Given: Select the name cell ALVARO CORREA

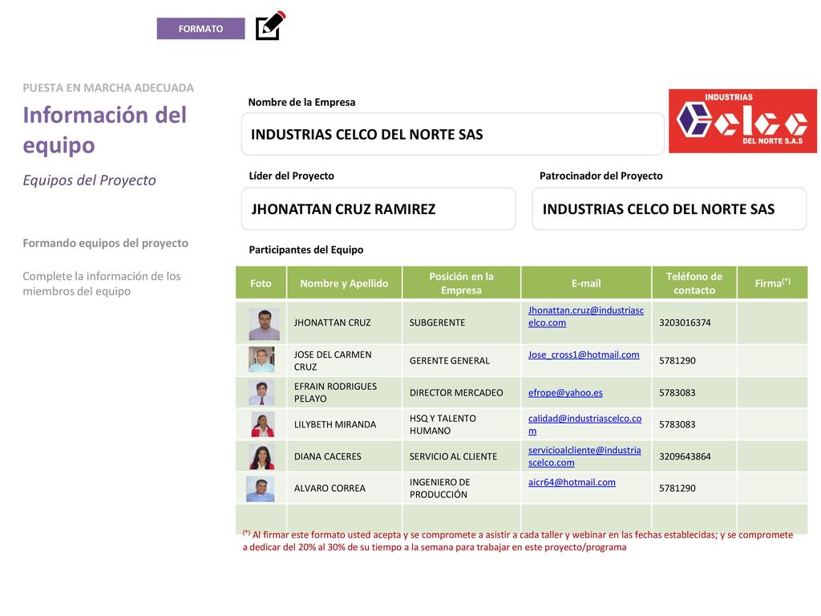Looking at the screenshot, I should click(344, 488).
